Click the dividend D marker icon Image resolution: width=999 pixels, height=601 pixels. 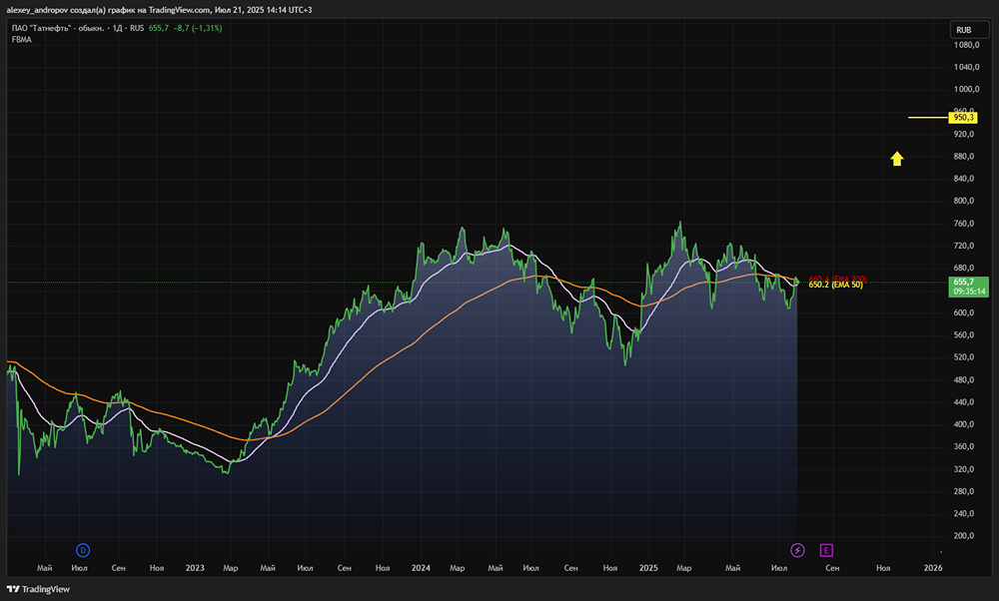(x=83, y=550)
